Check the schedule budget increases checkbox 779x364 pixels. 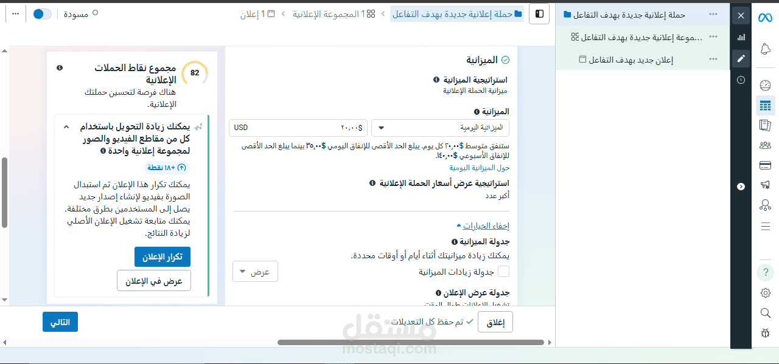point(504,272)
